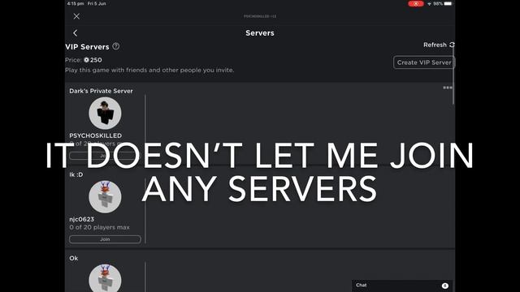Click the 'Servers' page title
Image resolution: width=520 pixels, height=292 pixels.
(260, 33)
